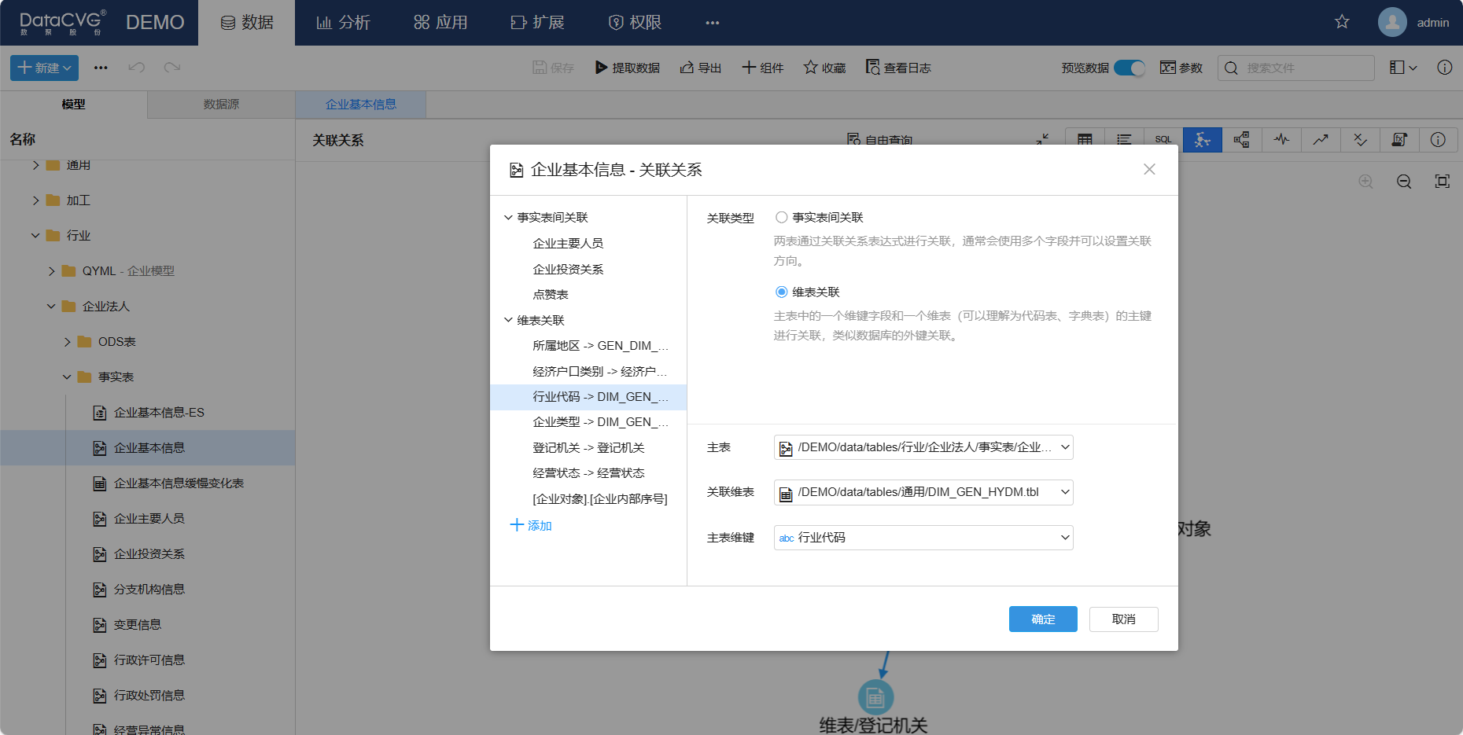Click the 添加 link in dialog
1463x735 pixels.
coord(532,525)
